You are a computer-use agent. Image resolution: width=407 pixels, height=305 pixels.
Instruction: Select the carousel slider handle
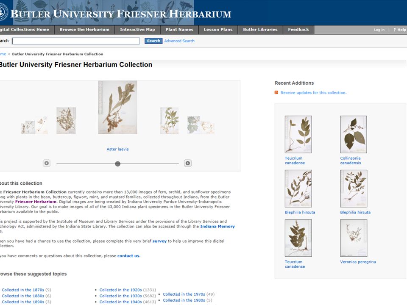(x=117, y=164)
